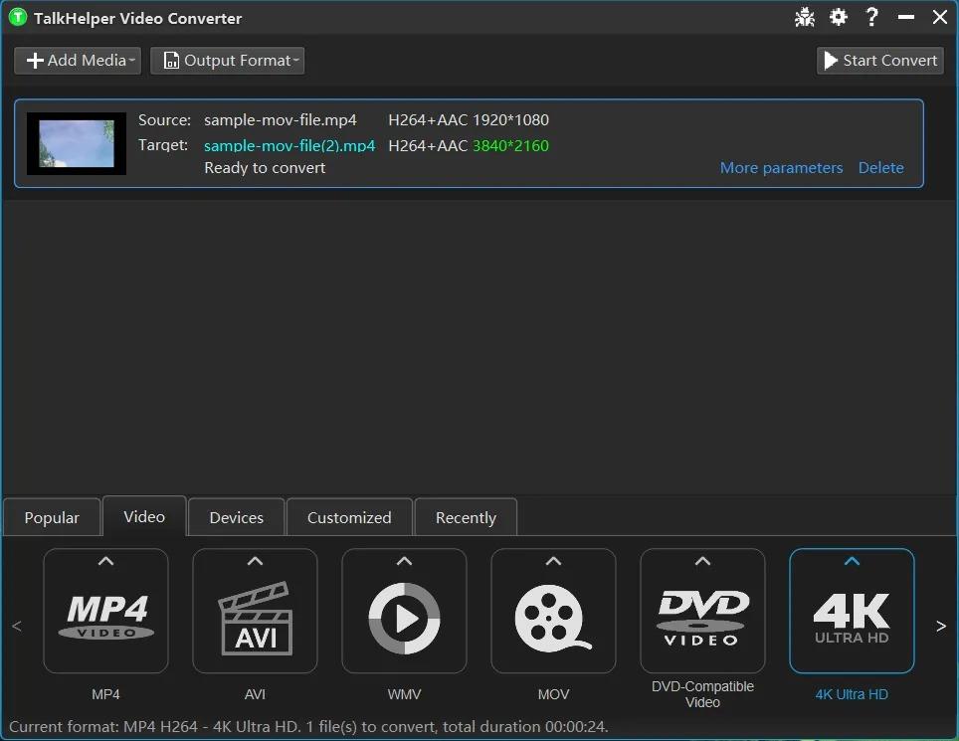The height and width of the screenshot is (741, 959).
Task: Show previous formats with left arrow
Action: point(17,626)
